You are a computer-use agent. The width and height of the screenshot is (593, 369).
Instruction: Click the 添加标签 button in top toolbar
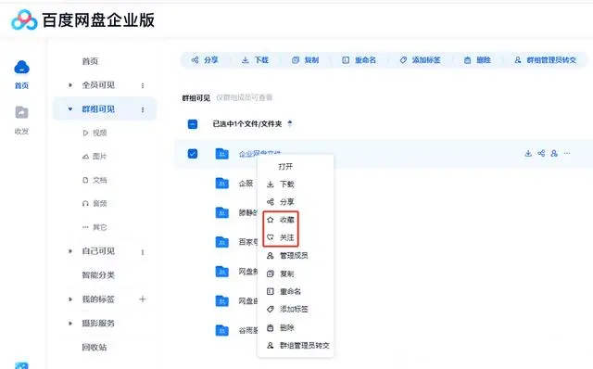pyautogui.click(x=420, y=59)
